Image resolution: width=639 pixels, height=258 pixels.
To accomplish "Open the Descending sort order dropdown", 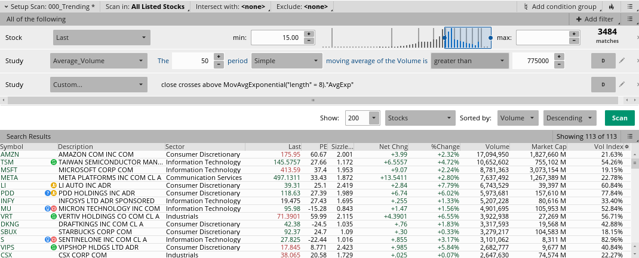I will pos(570,118).
